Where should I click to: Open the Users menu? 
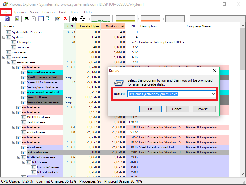click(75, 12)
